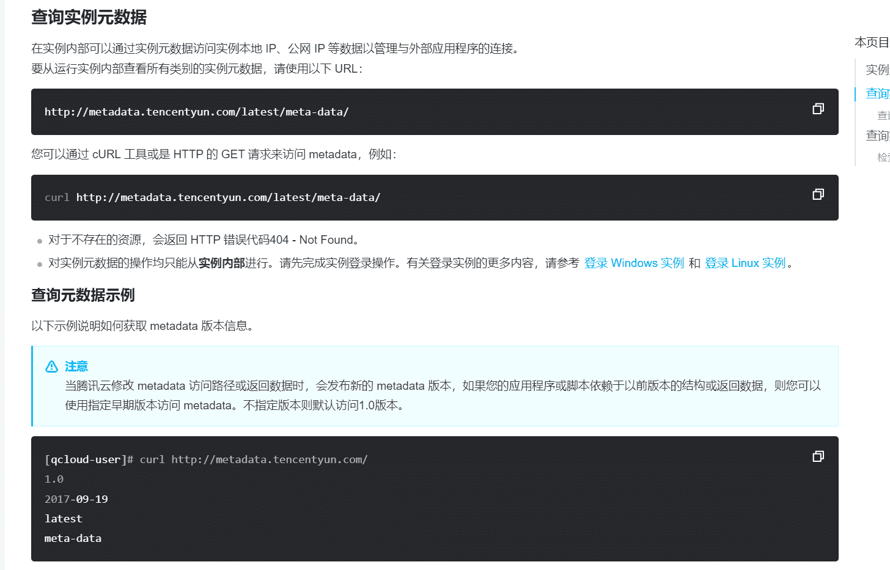Copy the first metadata URL code block
This screenshot has height=570, width=890.
(818, 108)
